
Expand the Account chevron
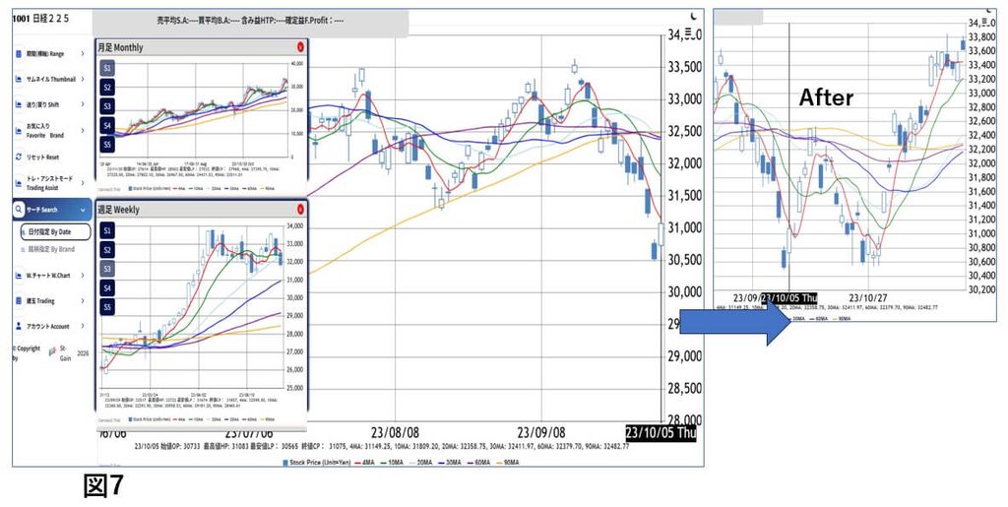pyautogui.click(x=83, y=326)
